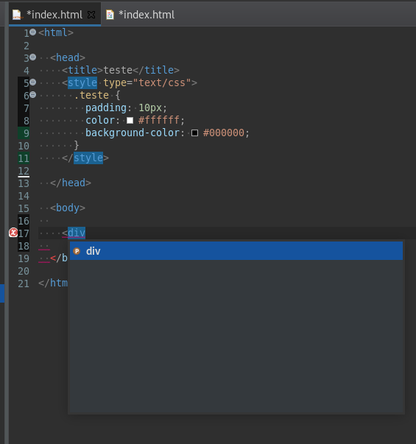
Task: Click the title text teste
Action: pos(118,70)
